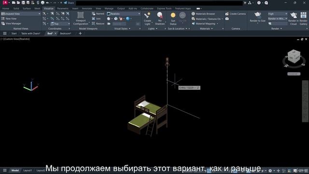Expand the Lights panel
Image resolution: width=309 pixels, height=174 pixels.
[153, 29]
